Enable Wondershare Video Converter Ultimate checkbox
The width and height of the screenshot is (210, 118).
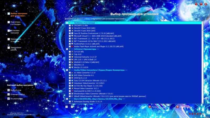pyautogui.click(x=70, y=94)
